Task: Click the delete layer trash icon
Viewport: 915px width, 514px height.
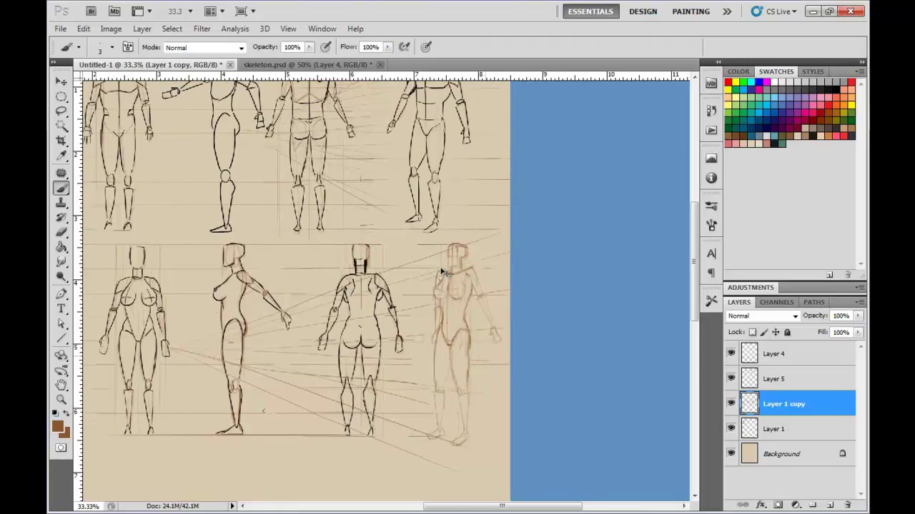Action: coord(848,505)
